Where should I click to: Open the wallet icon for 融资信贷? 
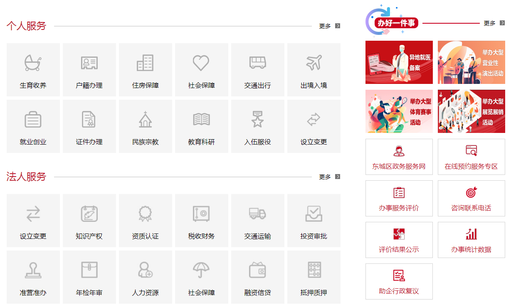click(x=257, y=270)
